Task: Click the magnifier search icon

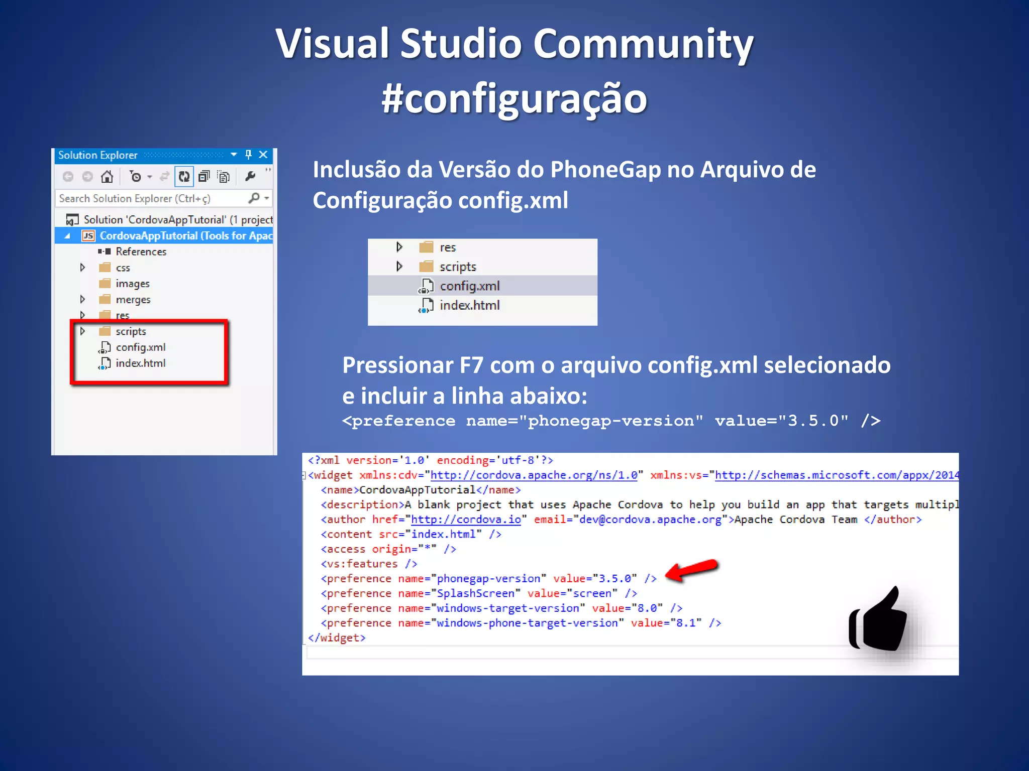Action: pos(254,198)
